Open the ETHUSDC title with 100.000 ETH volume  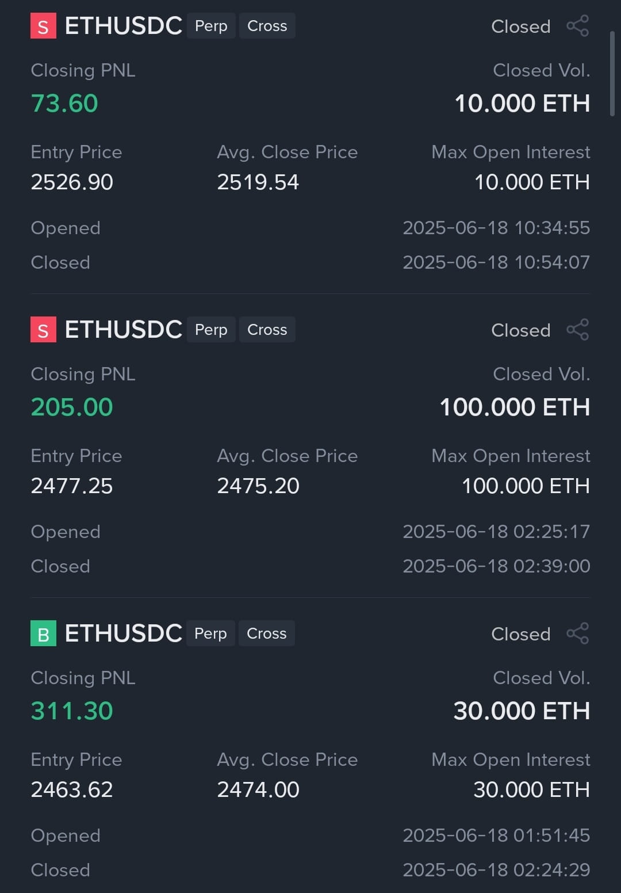click(x=124, y=330)
